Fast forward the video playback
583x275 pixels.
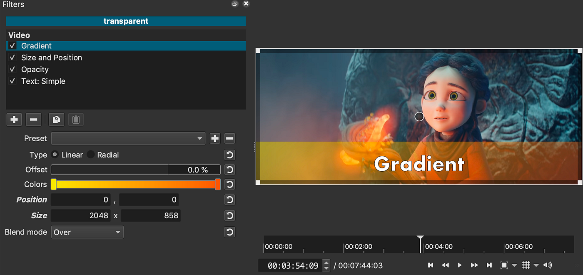(x=474, y=265)
